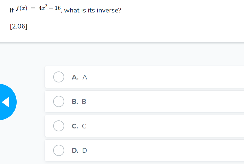244x164 pixels.
Task: Click the [2.06] reference label
Action: [x=18, y=26]
